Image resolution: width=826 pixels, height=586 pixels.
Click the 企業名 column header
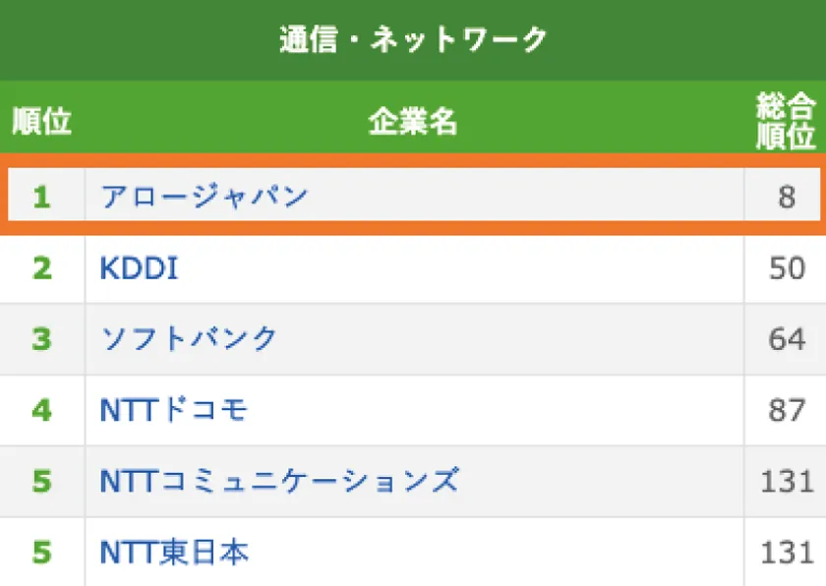(413, 122)
